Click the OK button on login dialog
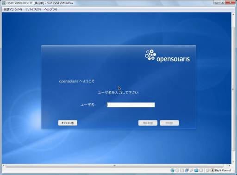237x175 pixels. click(x=169, y=123)
